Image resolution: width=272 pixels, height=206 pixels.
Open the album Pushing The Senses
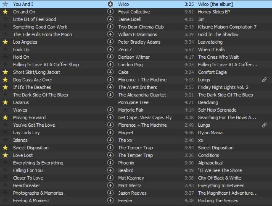pos(218,201)
